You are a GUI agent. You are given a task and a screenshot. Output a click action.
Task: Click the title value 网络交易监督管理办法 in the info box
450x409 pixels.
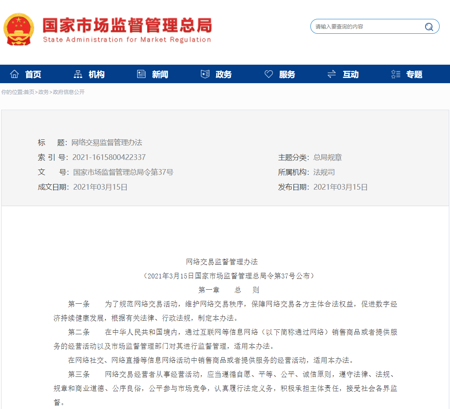(107, 143)
